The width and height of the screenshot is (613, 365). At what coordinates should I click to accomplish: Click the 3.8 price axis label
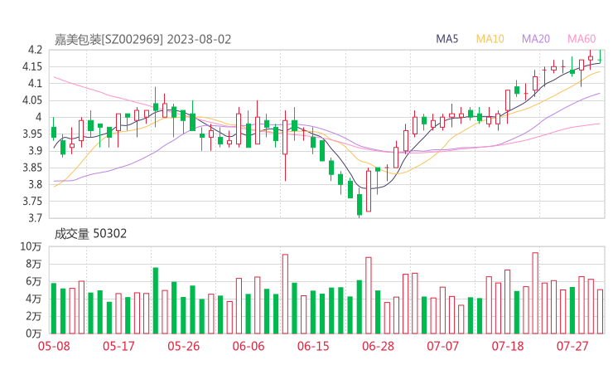(x=35, y=184)
